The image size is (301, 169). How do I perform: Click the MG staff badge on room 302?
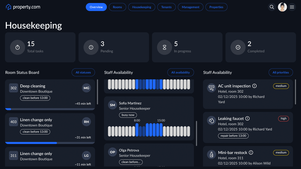click(87, 88)
